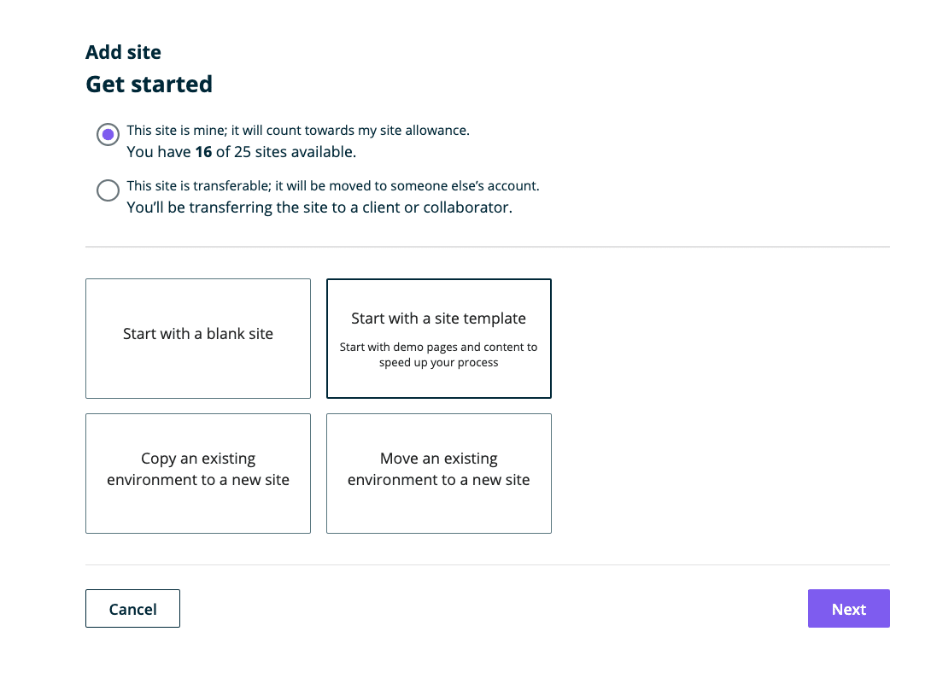Screen dimensions: 937x690
Task: Mark the site as counting toward your allowance
Action: pos(108,134)
